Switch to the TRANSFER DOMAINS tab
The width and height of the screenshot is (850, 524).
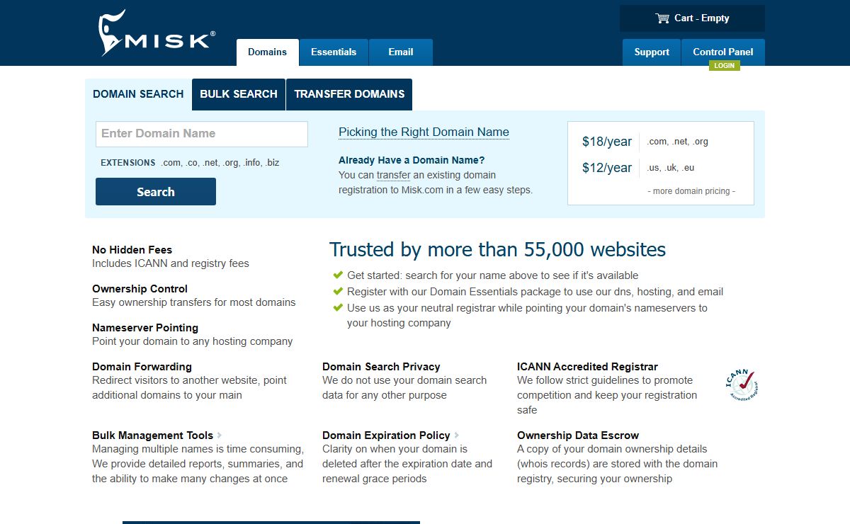click(x=349, y=94)
